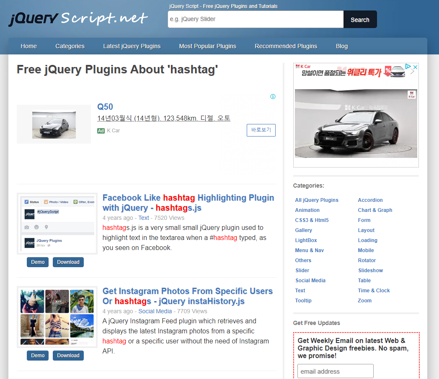Select the Accordion category
Viewport: 439px width, 379px height.
click(x=370, y=200)
